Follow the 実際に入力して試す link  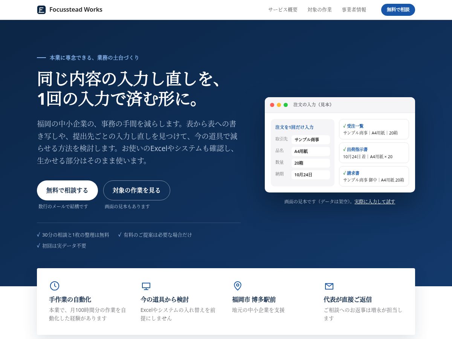tap(375, 202)
